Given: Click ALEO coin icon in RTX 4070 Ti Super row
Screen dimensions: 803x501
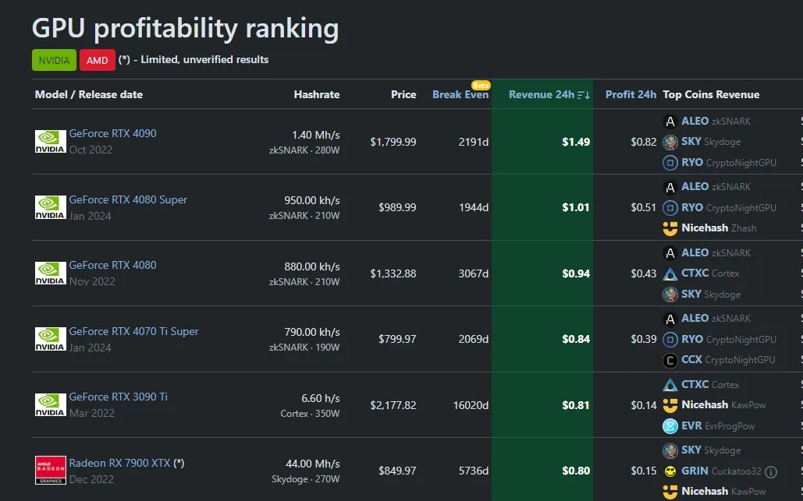Looking at the screenshot, I should (x=670, y=319).
